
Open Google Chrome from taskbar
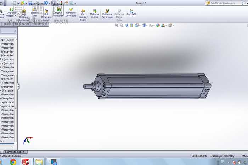pos(13,162)
